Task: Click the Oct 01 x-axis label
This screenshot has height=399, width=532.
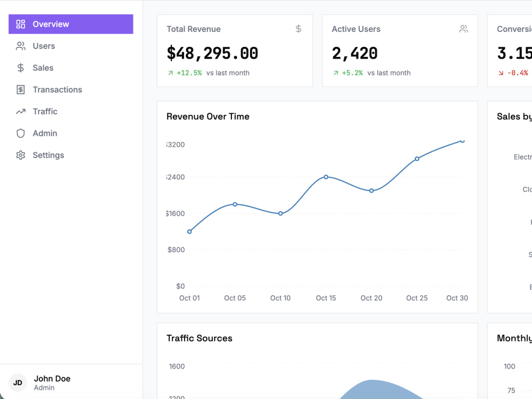Action: click(x=189, y=298)
